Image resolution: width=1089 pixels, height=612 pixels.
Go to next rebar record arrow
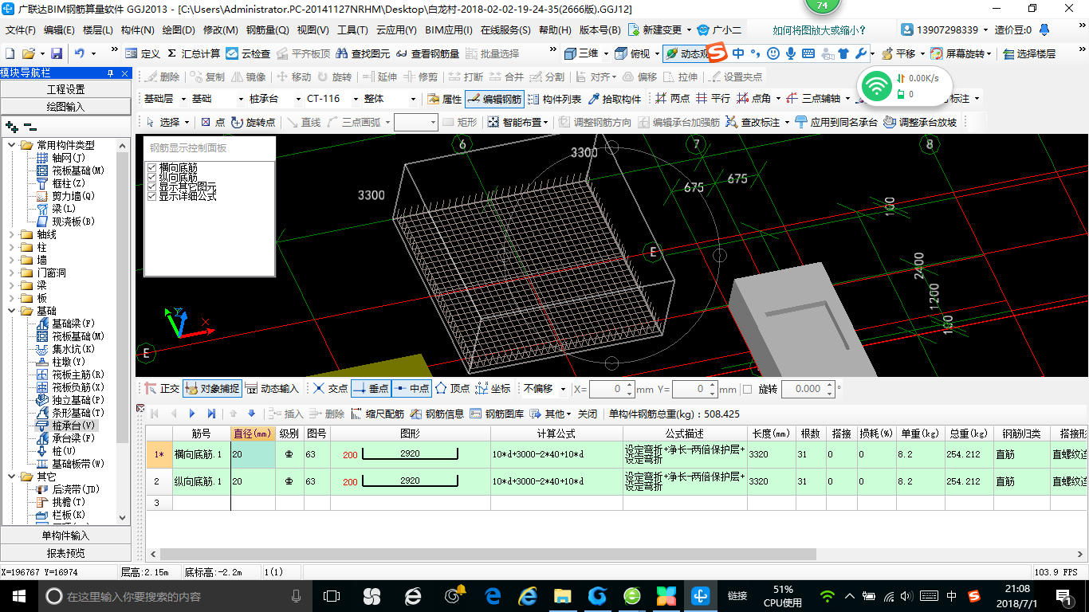[x=192, y=414]
